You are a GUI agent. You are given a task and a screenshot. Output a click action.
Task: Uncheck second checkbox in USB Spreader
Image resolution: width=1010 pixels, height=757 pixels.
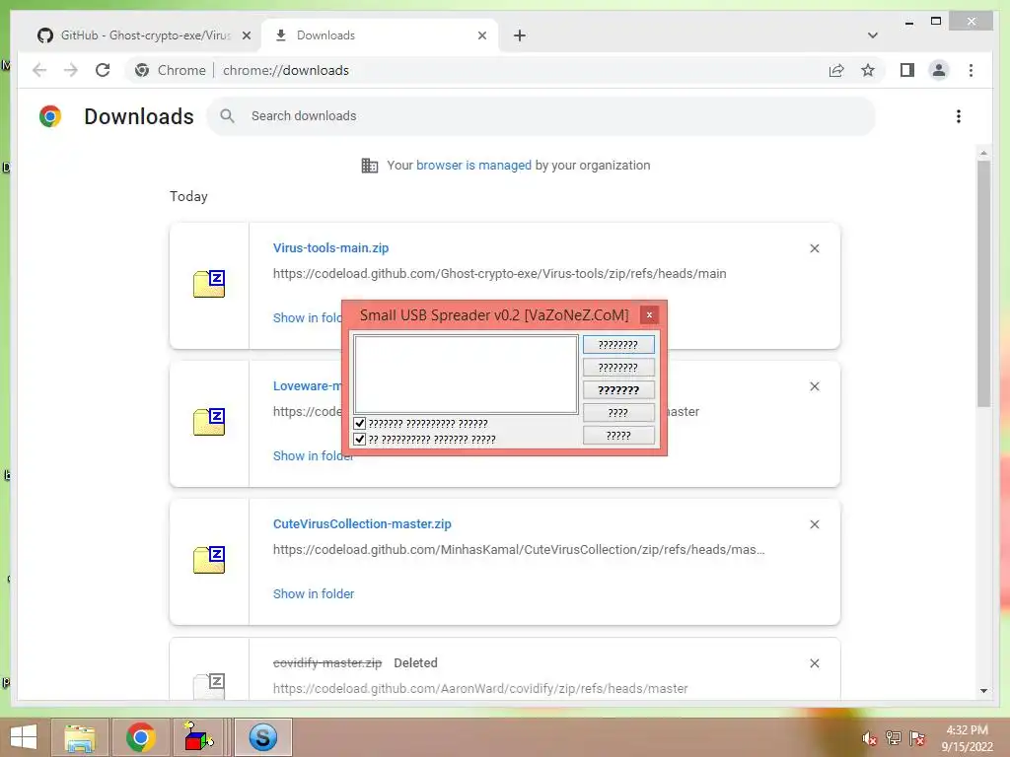click(x=360, y=440)
